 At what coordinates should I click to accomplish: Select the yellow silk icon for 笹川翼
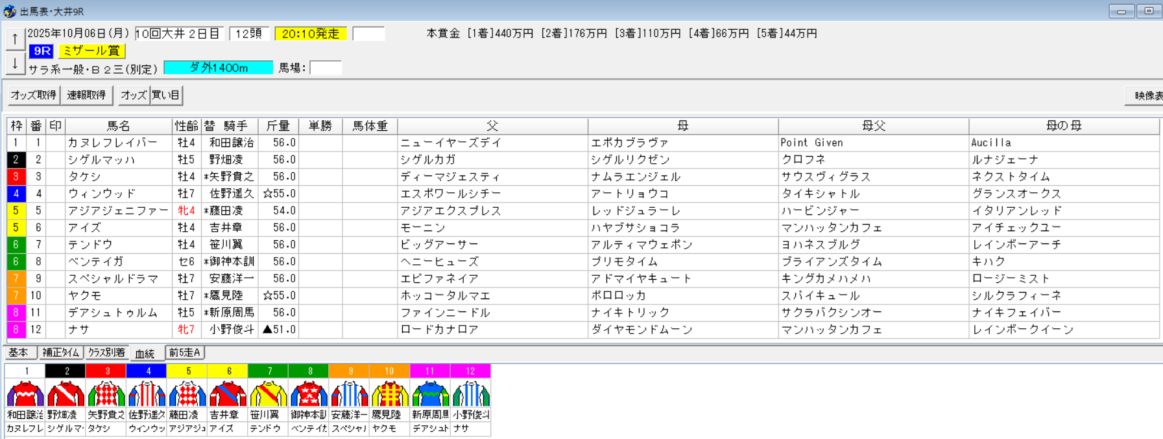point(268,394)
